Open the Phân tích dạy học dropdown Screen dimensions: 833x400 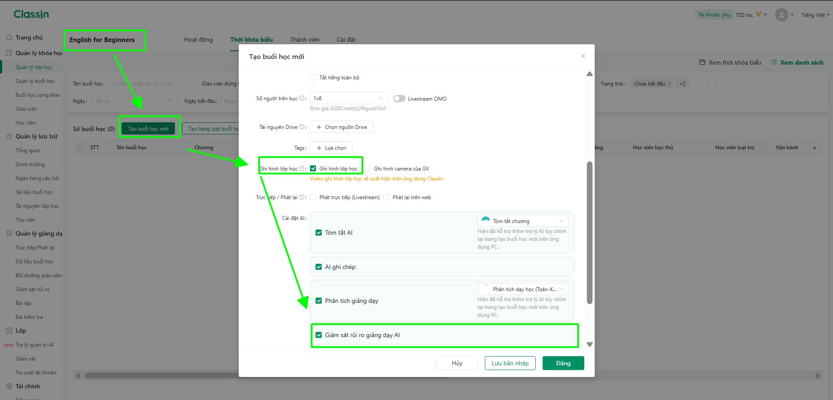(523, 289)
